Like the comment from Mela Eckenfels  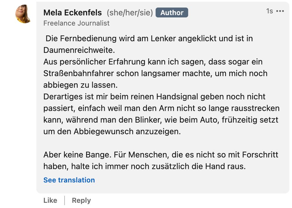(50, 200)
